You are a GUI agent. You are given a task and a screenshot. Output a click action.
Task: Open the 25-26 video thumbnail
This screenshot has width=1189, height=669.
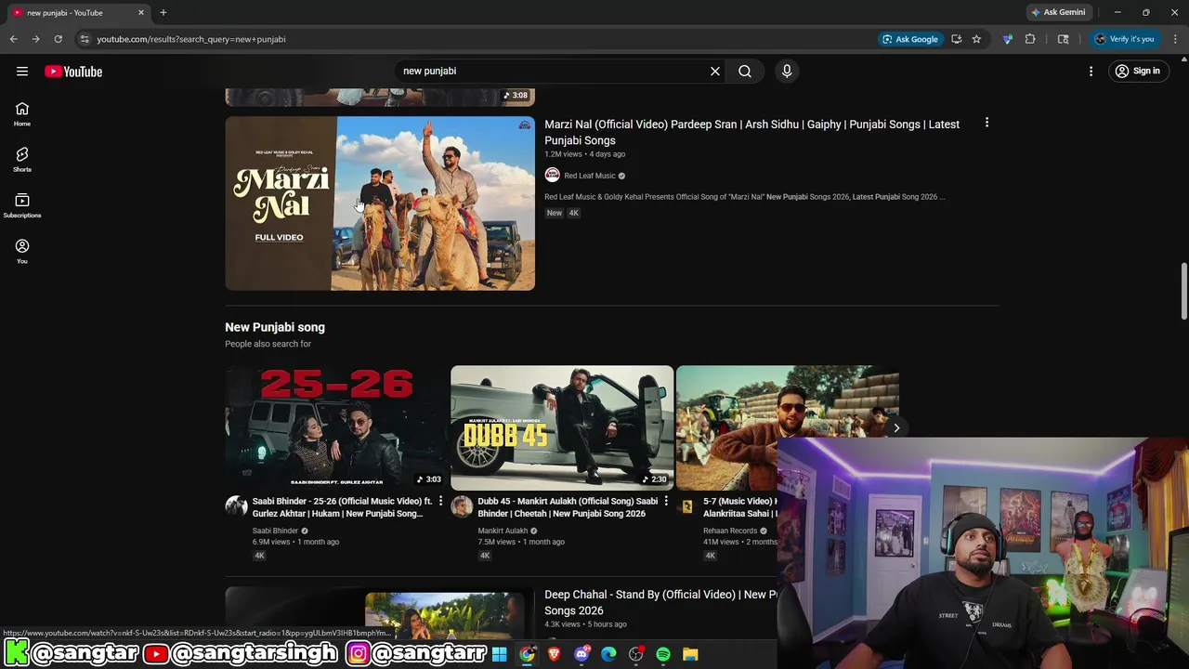[336, 427]
